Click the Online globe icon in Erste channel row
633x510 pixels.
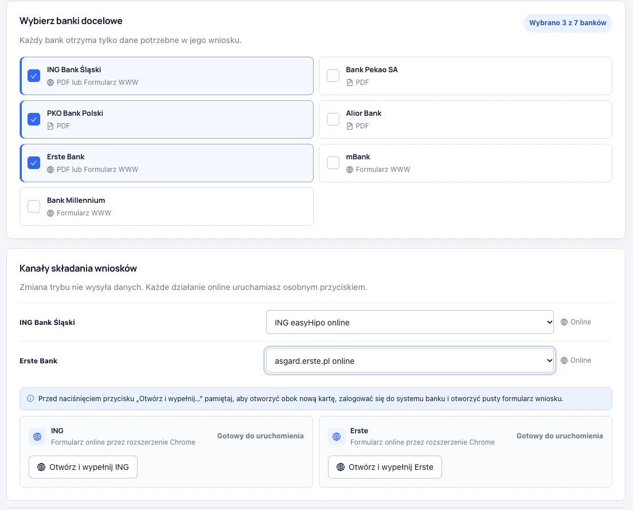[564, 360]
